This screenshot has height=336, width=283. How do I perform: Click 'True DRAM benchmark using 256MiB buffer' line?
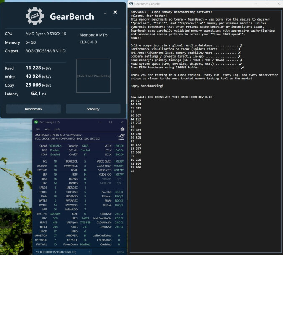pyautogui.click(x=187, y=68)
